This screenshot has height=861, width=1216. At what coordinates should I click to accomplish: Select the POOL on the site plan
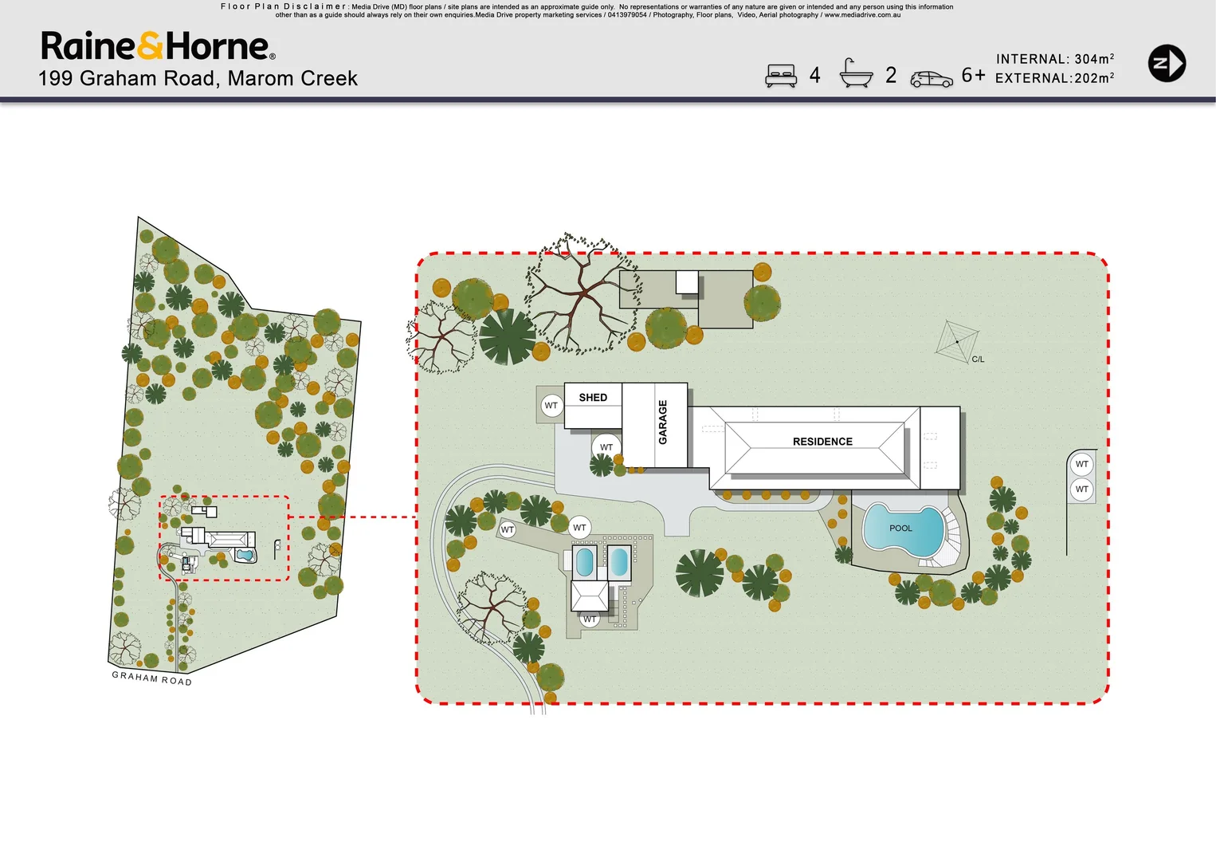point(902,529)
